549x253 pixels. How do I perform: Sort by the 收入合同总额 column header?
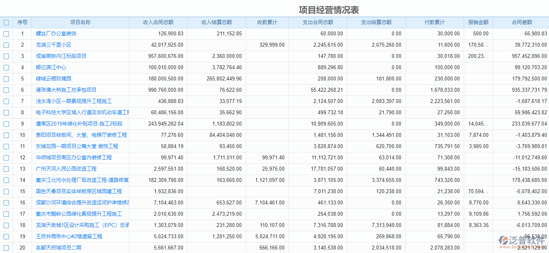158,22
